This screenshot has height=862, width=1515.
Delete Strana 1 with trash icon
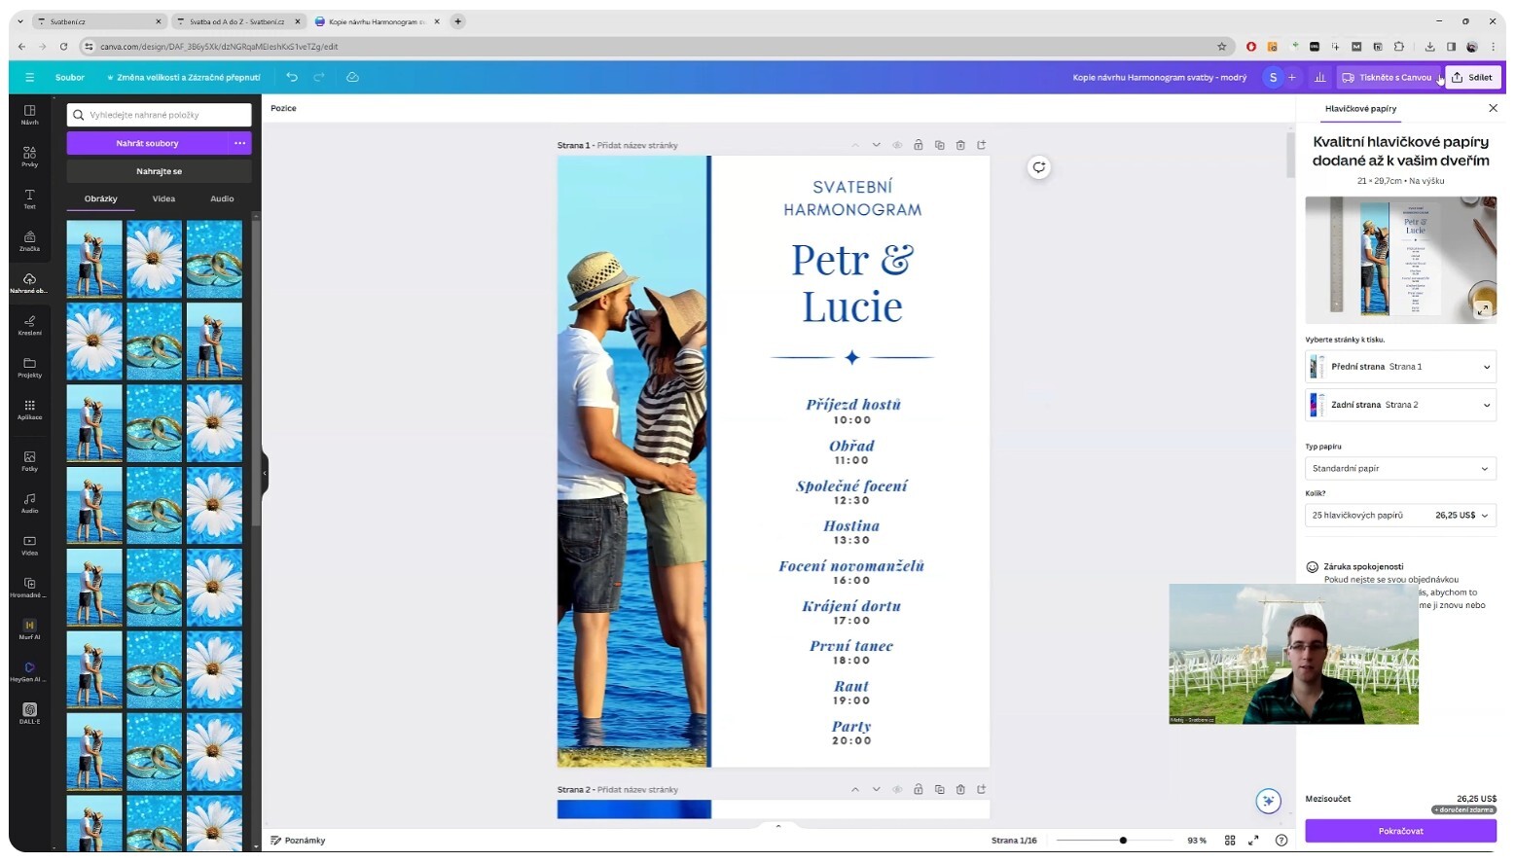point(960,145)
